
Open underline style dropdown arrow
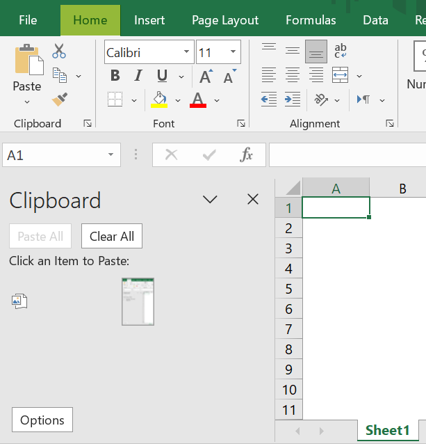(x=181, y=77)
